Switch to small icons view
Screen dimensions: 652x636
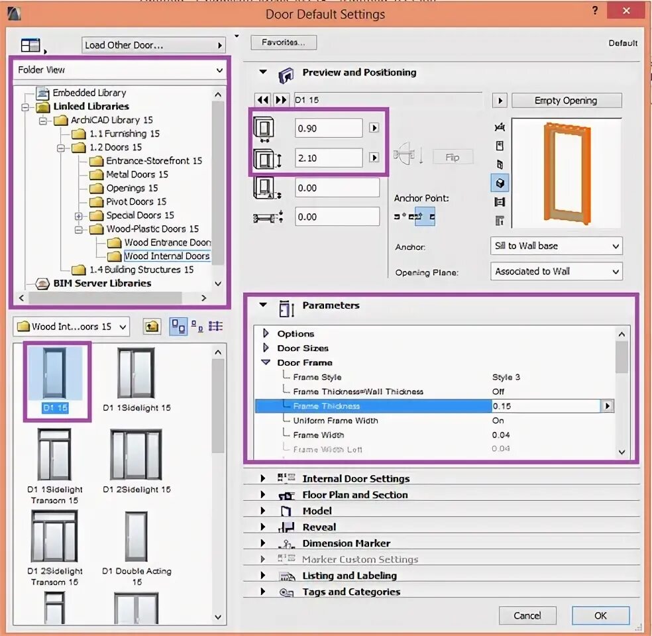coord(197,327)
